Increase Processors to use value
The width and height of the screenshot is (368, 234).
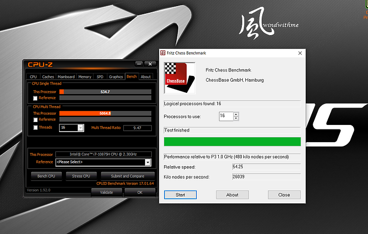tap(236, 114)
